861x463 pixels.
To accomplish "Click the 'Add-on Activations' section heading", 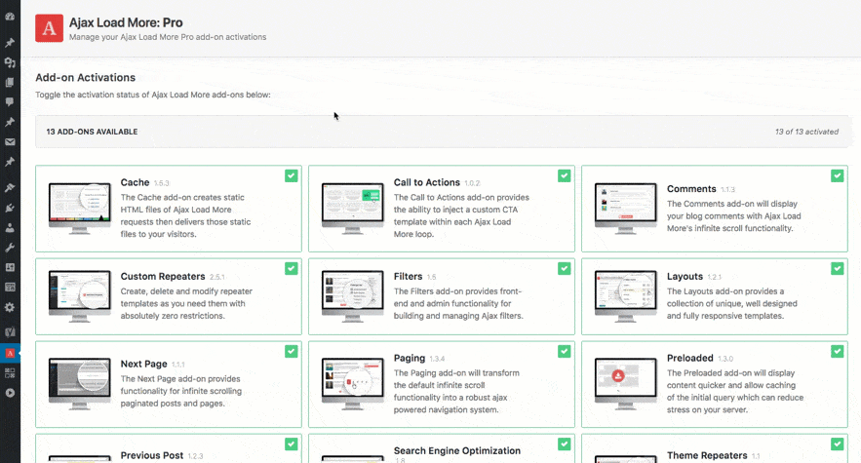I will [x=85, y=77].
